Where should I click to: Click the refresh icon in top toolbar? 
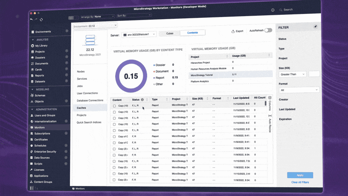(41, 20)
